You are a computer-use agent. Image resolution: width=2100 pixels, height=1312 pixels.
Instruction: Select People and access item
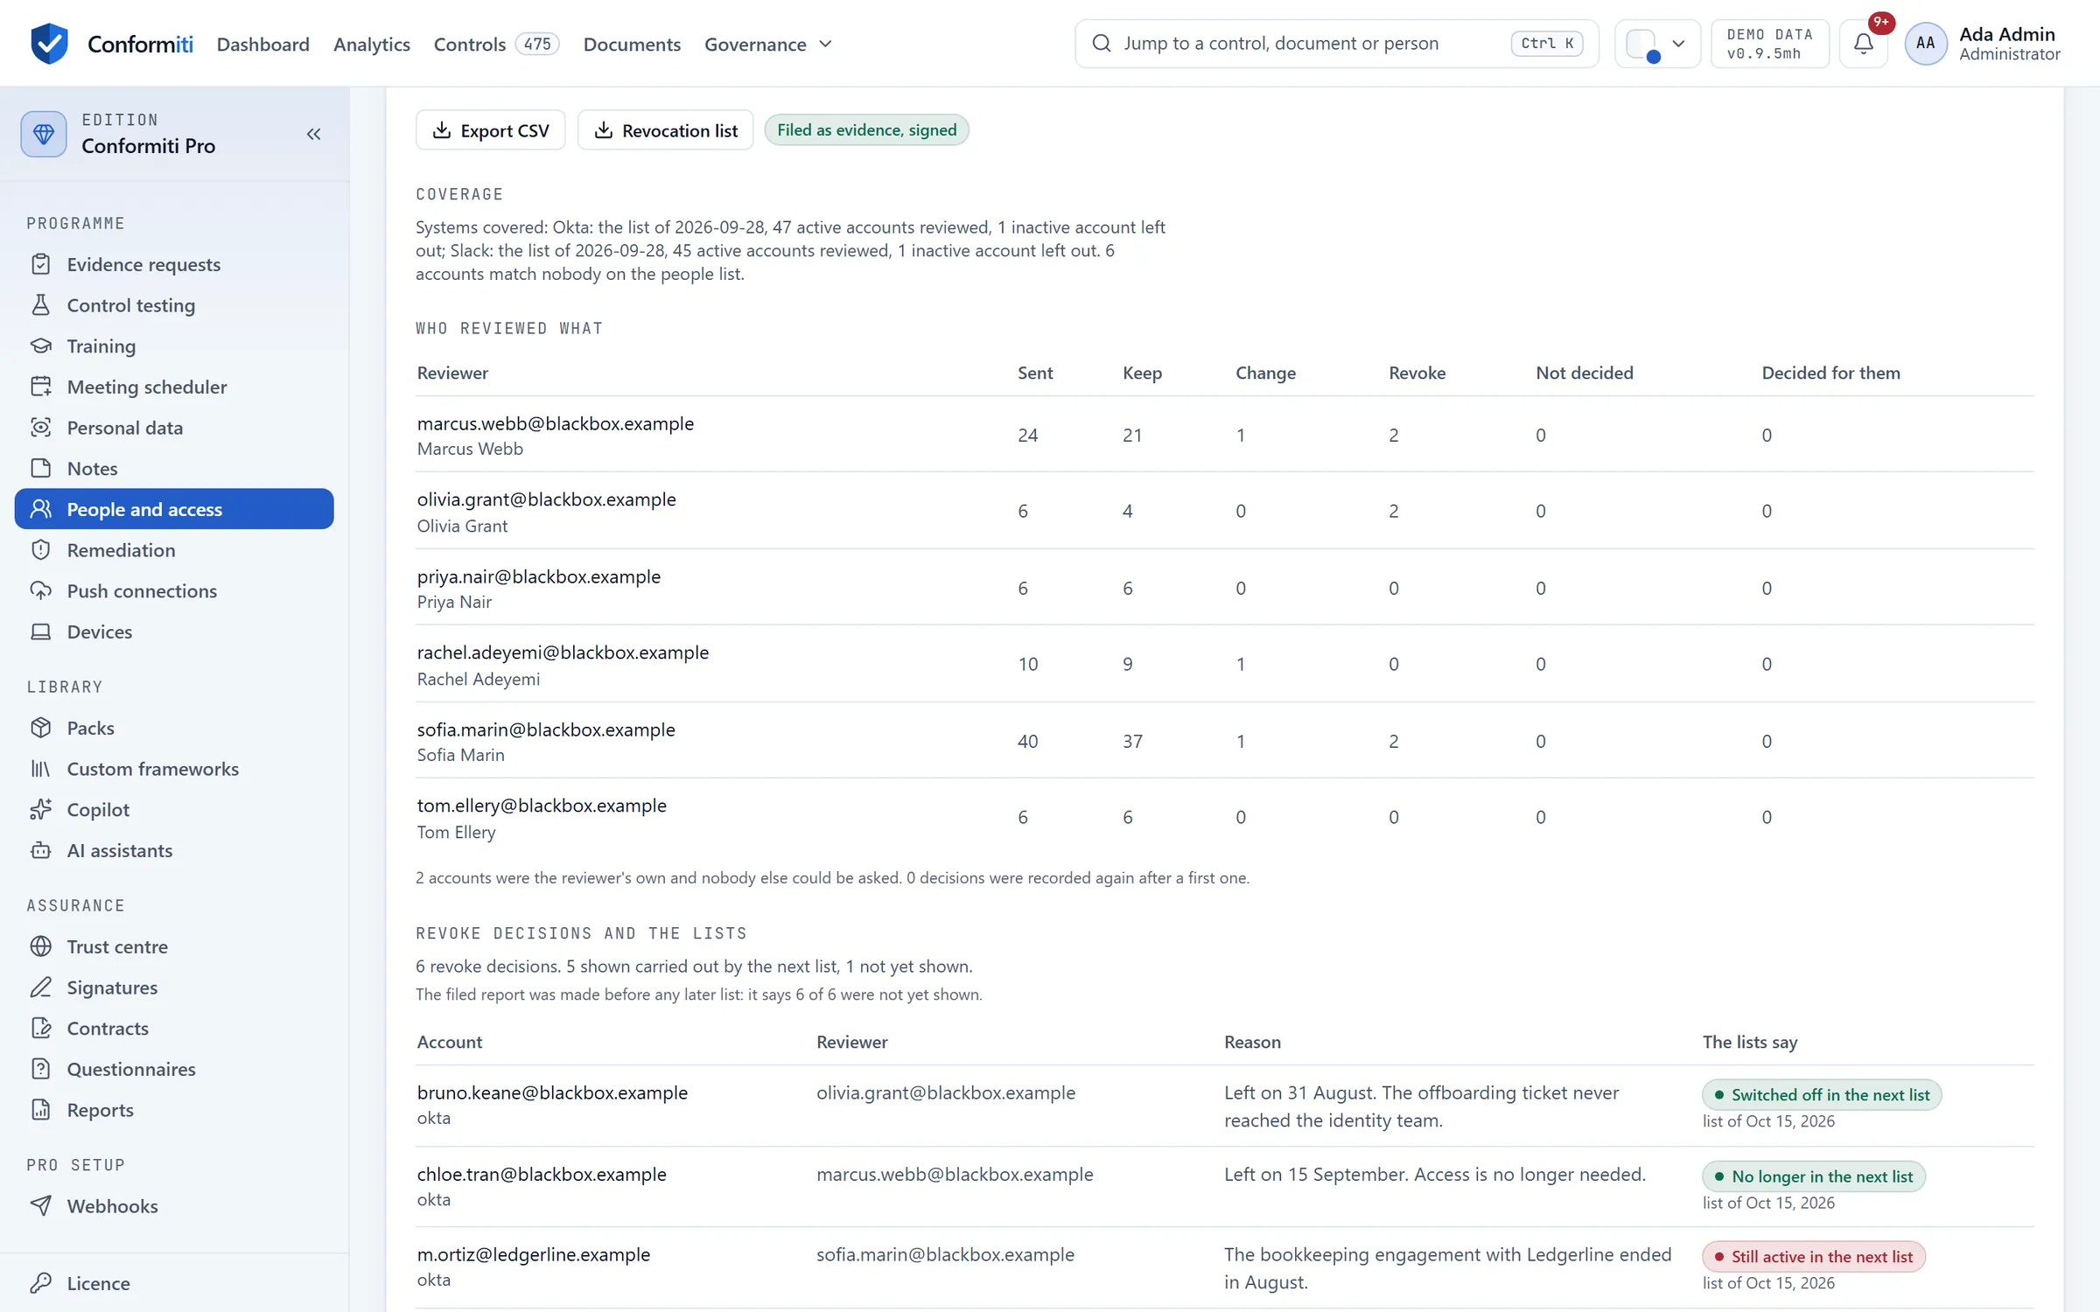coord(174,509)
